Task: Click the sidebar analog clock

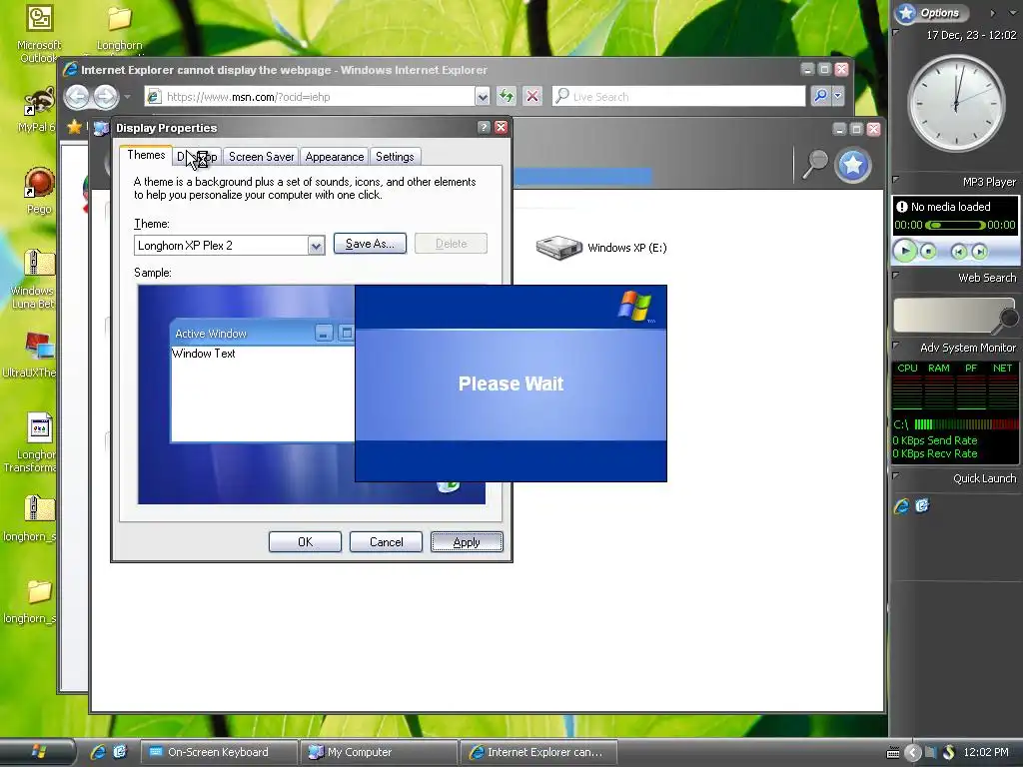Action: coord(956,104)
